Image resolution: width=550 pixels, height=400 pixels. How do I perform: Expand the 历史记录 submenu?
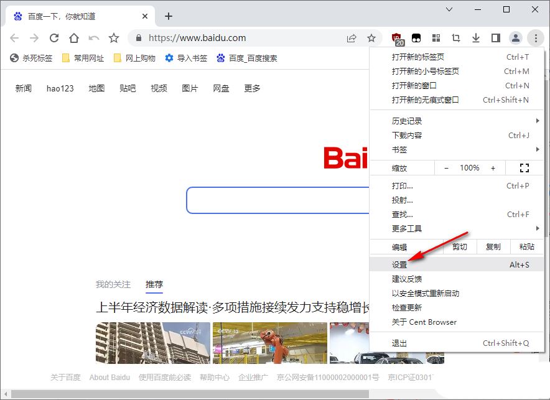(457, 121)
